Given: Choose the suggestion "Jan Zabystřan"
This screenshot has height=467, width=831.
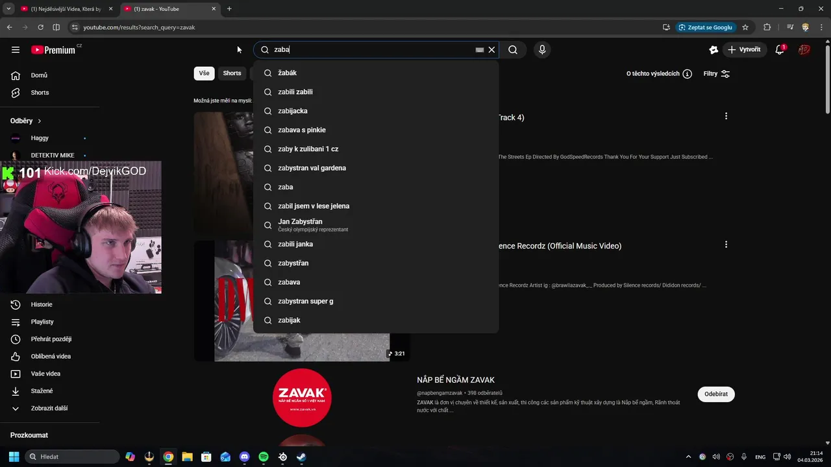Looking at the screenshot, I should (376, 225).
